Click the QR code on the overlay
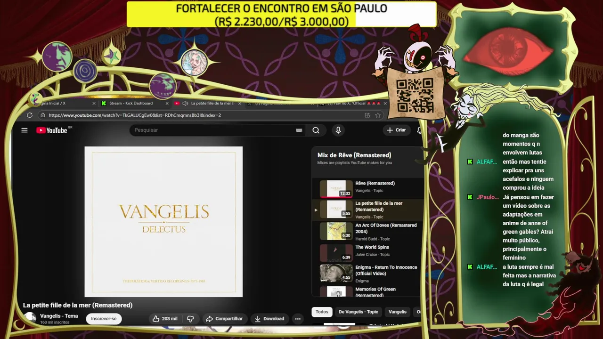603x339 pixels. tap(415, 96)
